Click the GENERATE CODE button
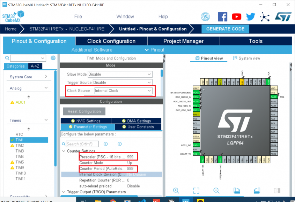 (x=226, y=29)
